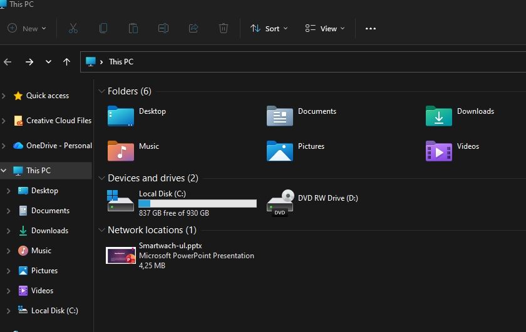526x332 pixels.
Task: Click the Share icon in toolbar
Action: (193, 29)
